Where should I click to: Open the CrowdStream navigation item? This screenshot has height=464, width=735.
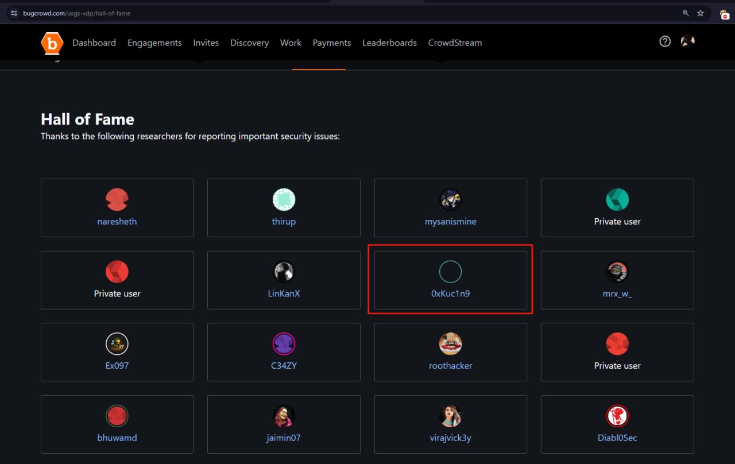(x=455, y=42)
